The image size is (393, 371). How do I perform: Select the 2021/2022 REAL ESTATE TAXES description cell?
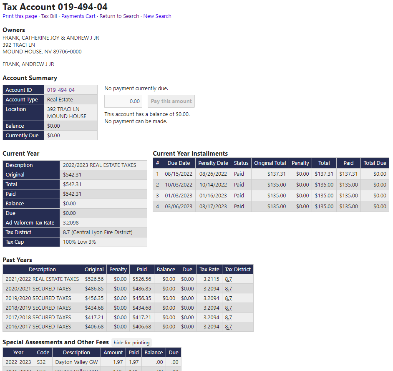tap(42, 279)
